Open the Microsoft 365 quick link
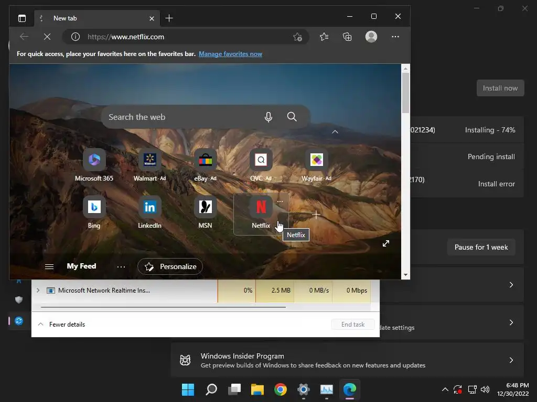This screenshot has width=537, height=402. tap(94, 165)
